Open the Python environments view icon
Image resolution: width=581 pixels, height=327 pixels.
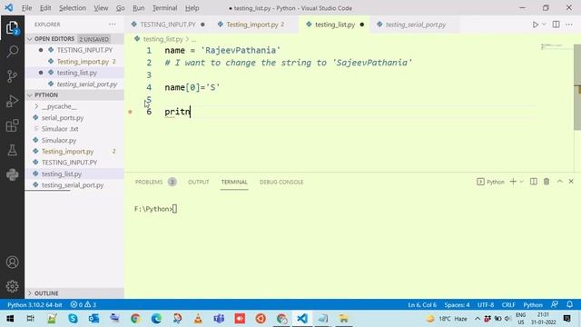coord(12,174)
